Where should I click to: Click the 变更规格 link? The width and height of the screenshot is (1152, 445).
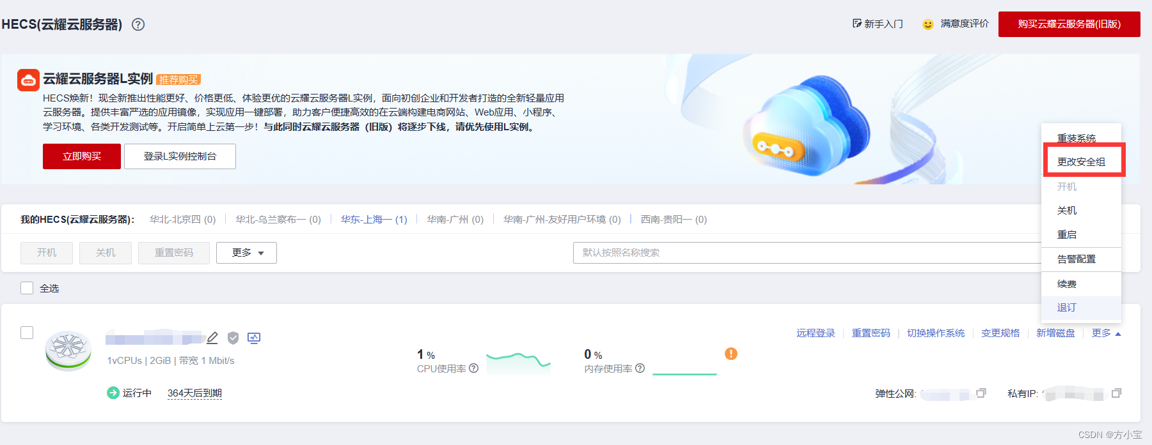(1000, 333)
